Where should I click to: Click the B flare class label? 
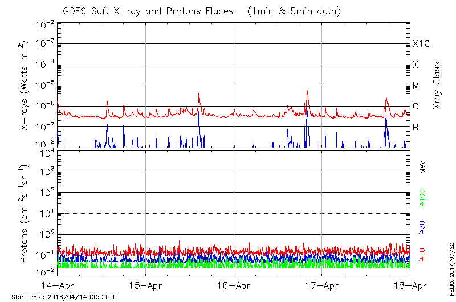coord(416,127)
